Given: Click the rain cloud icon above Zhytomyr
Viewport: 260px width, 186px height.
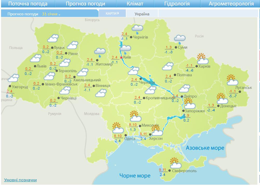Looking at the screenshot, I should tap(99, 52).
